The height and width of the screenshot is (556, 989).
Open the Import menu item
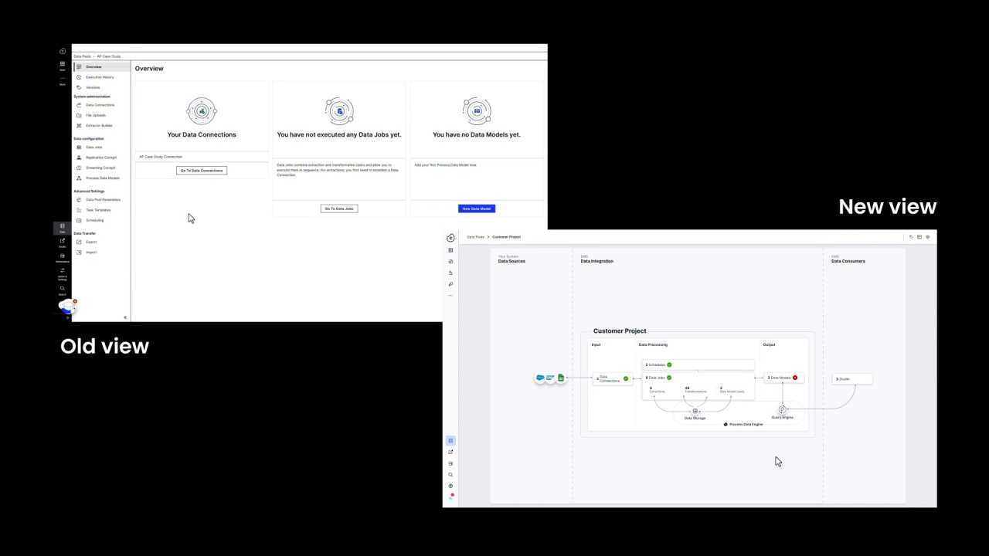[x=91, y=253]
